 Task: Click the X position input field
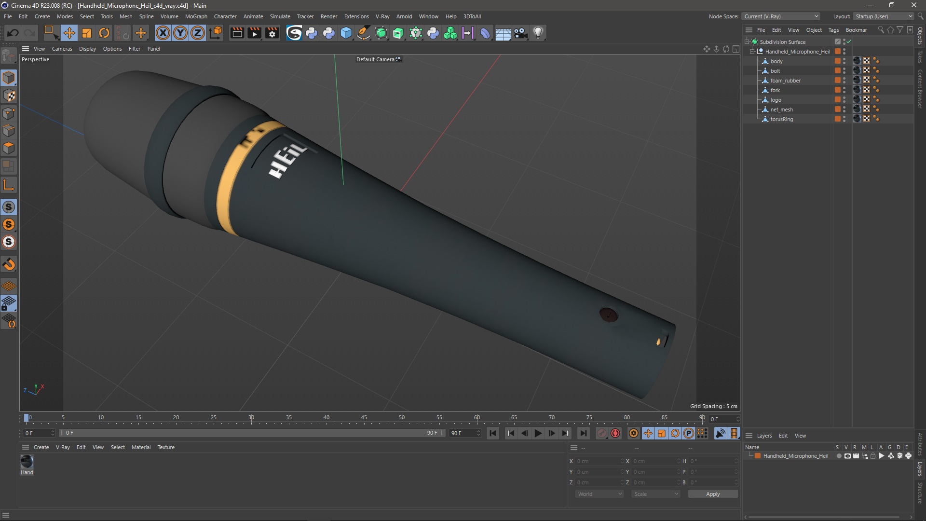[x=599, y=461]
